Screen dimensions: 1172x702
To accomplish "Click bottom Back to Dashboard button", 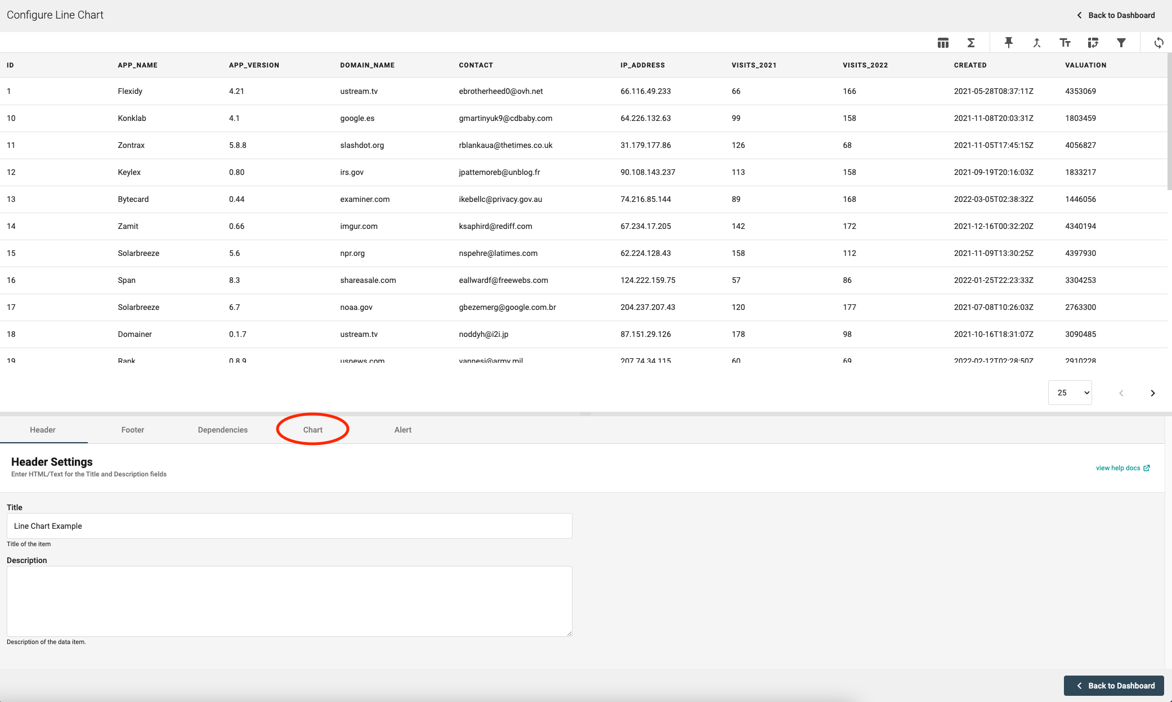I will pyautogui.click(x=1113, y=686).
